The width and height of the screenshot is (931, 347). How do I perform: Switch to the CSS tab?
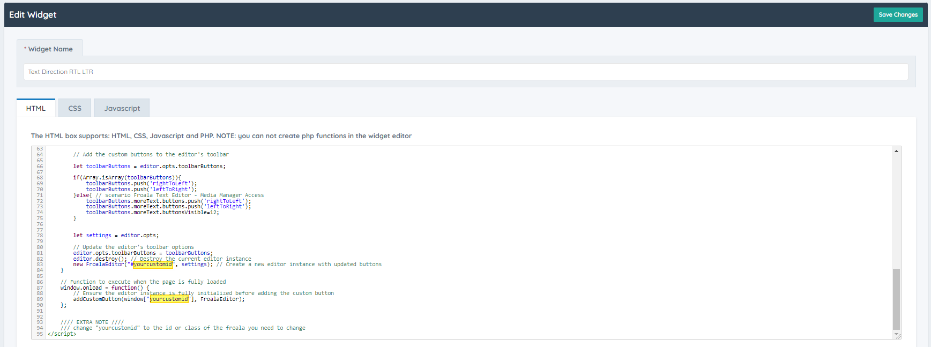(75, 108)
